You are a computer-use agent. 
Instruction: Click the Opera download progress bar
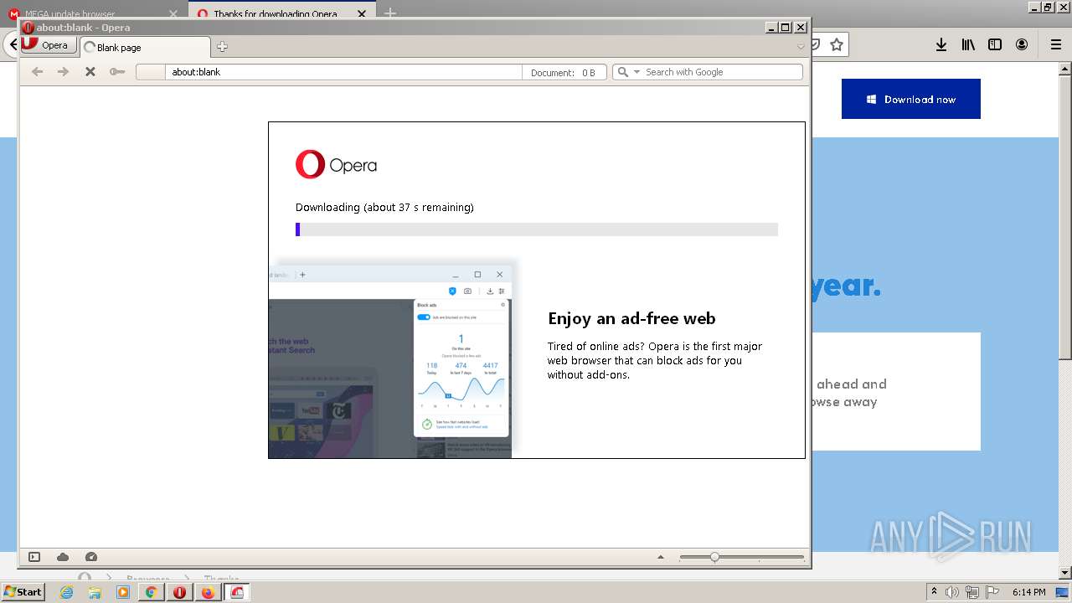[x=537, y=229]
